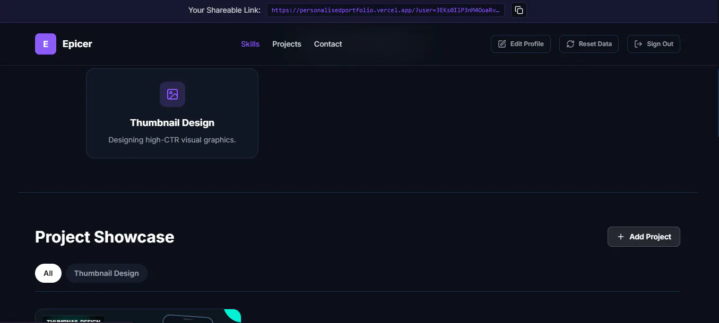This screenshot has height=323, width=719.
Task: Click the Epicer brand name
Action: tap(77, 44)
